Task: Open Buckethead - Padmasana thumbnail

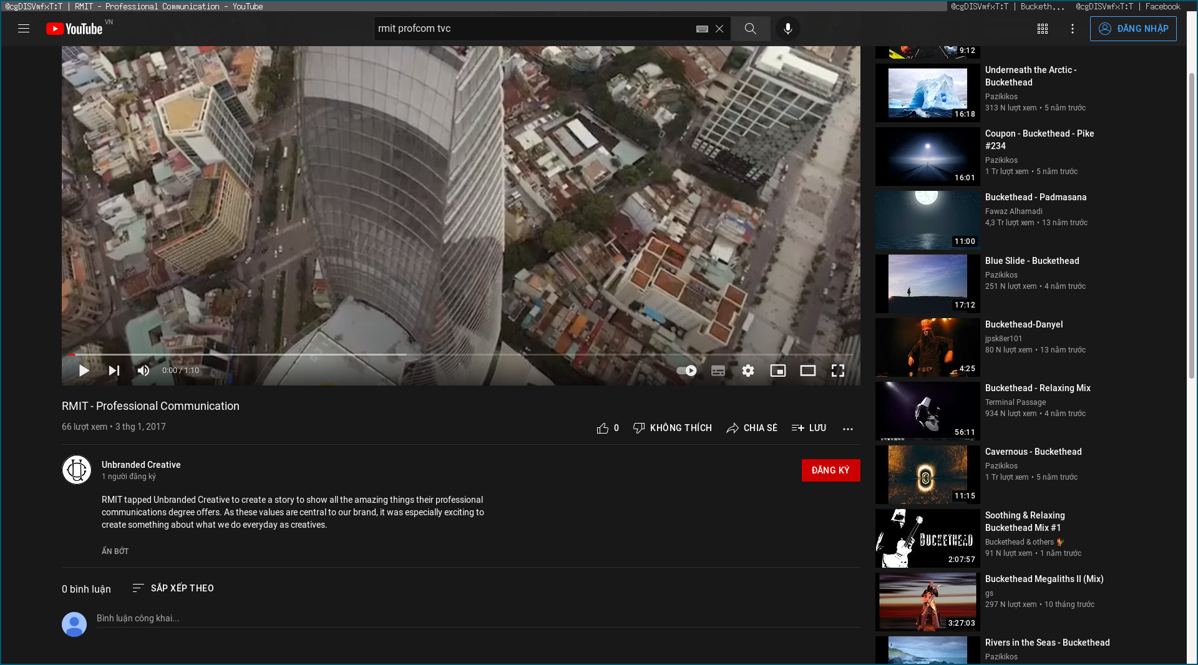Action: click(x=928, y=220)
